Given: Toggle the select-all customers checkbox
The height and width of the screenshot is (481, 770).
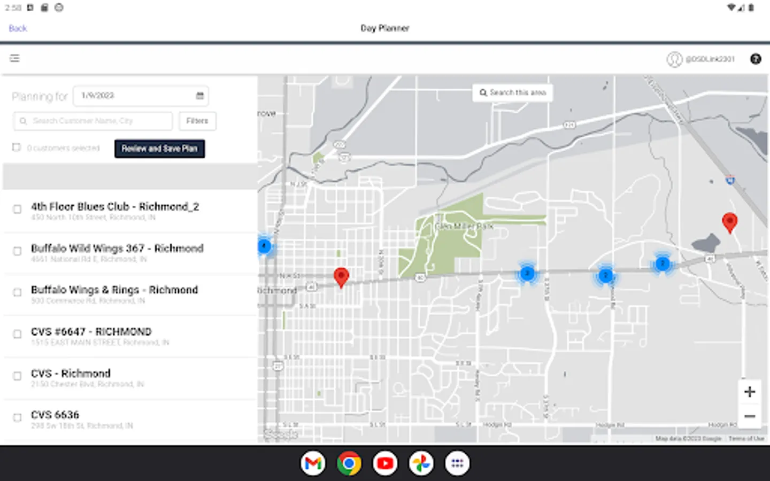Looking at the screenshot, I should [17, 148].
